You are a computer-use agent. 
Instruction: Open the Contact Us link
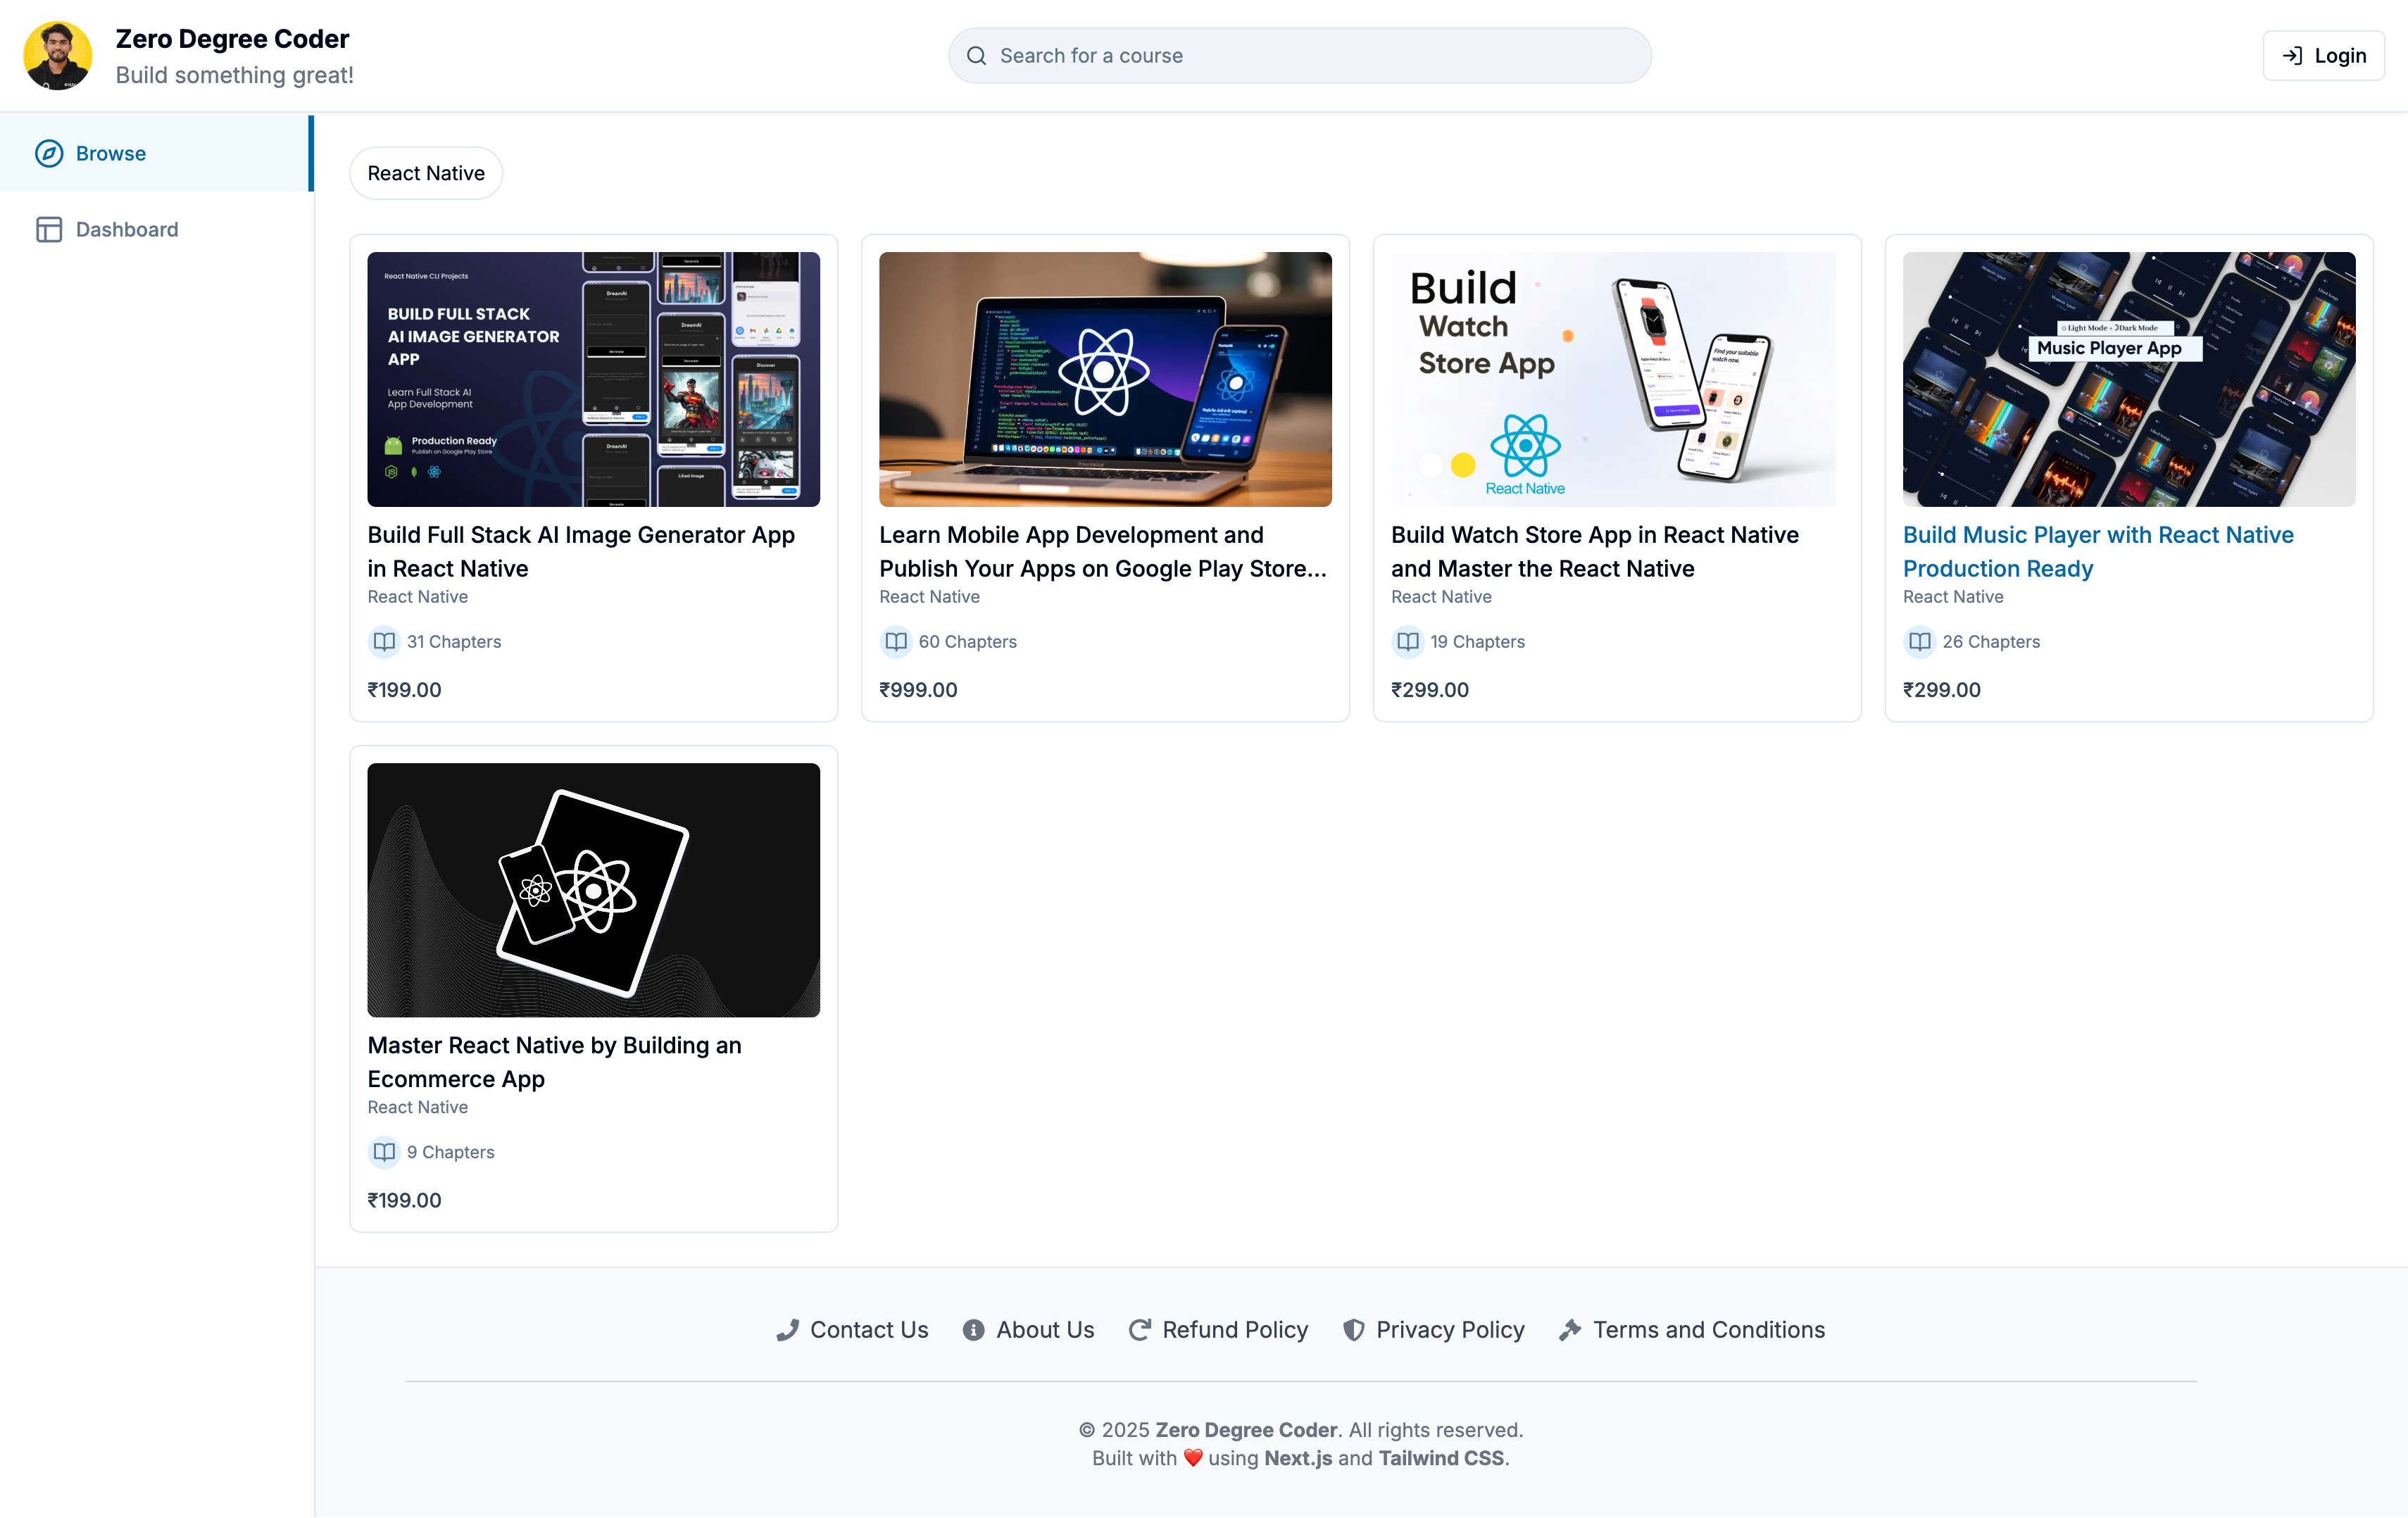pos(852,1330)
